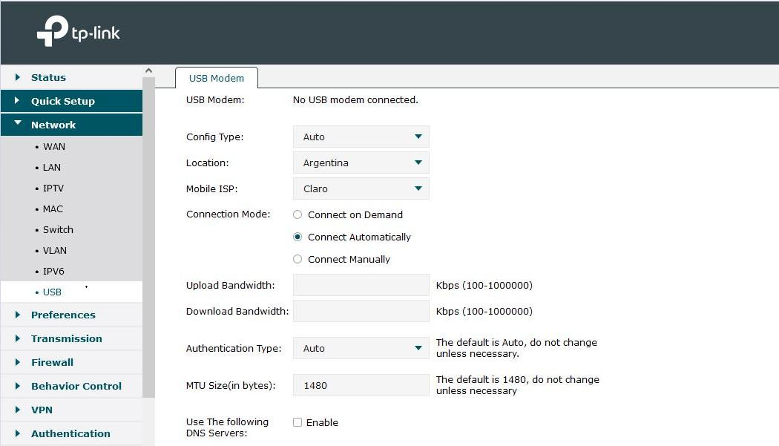Expand the VPN arrow icon
Viewport: 779px width, 446px height.
18,410
